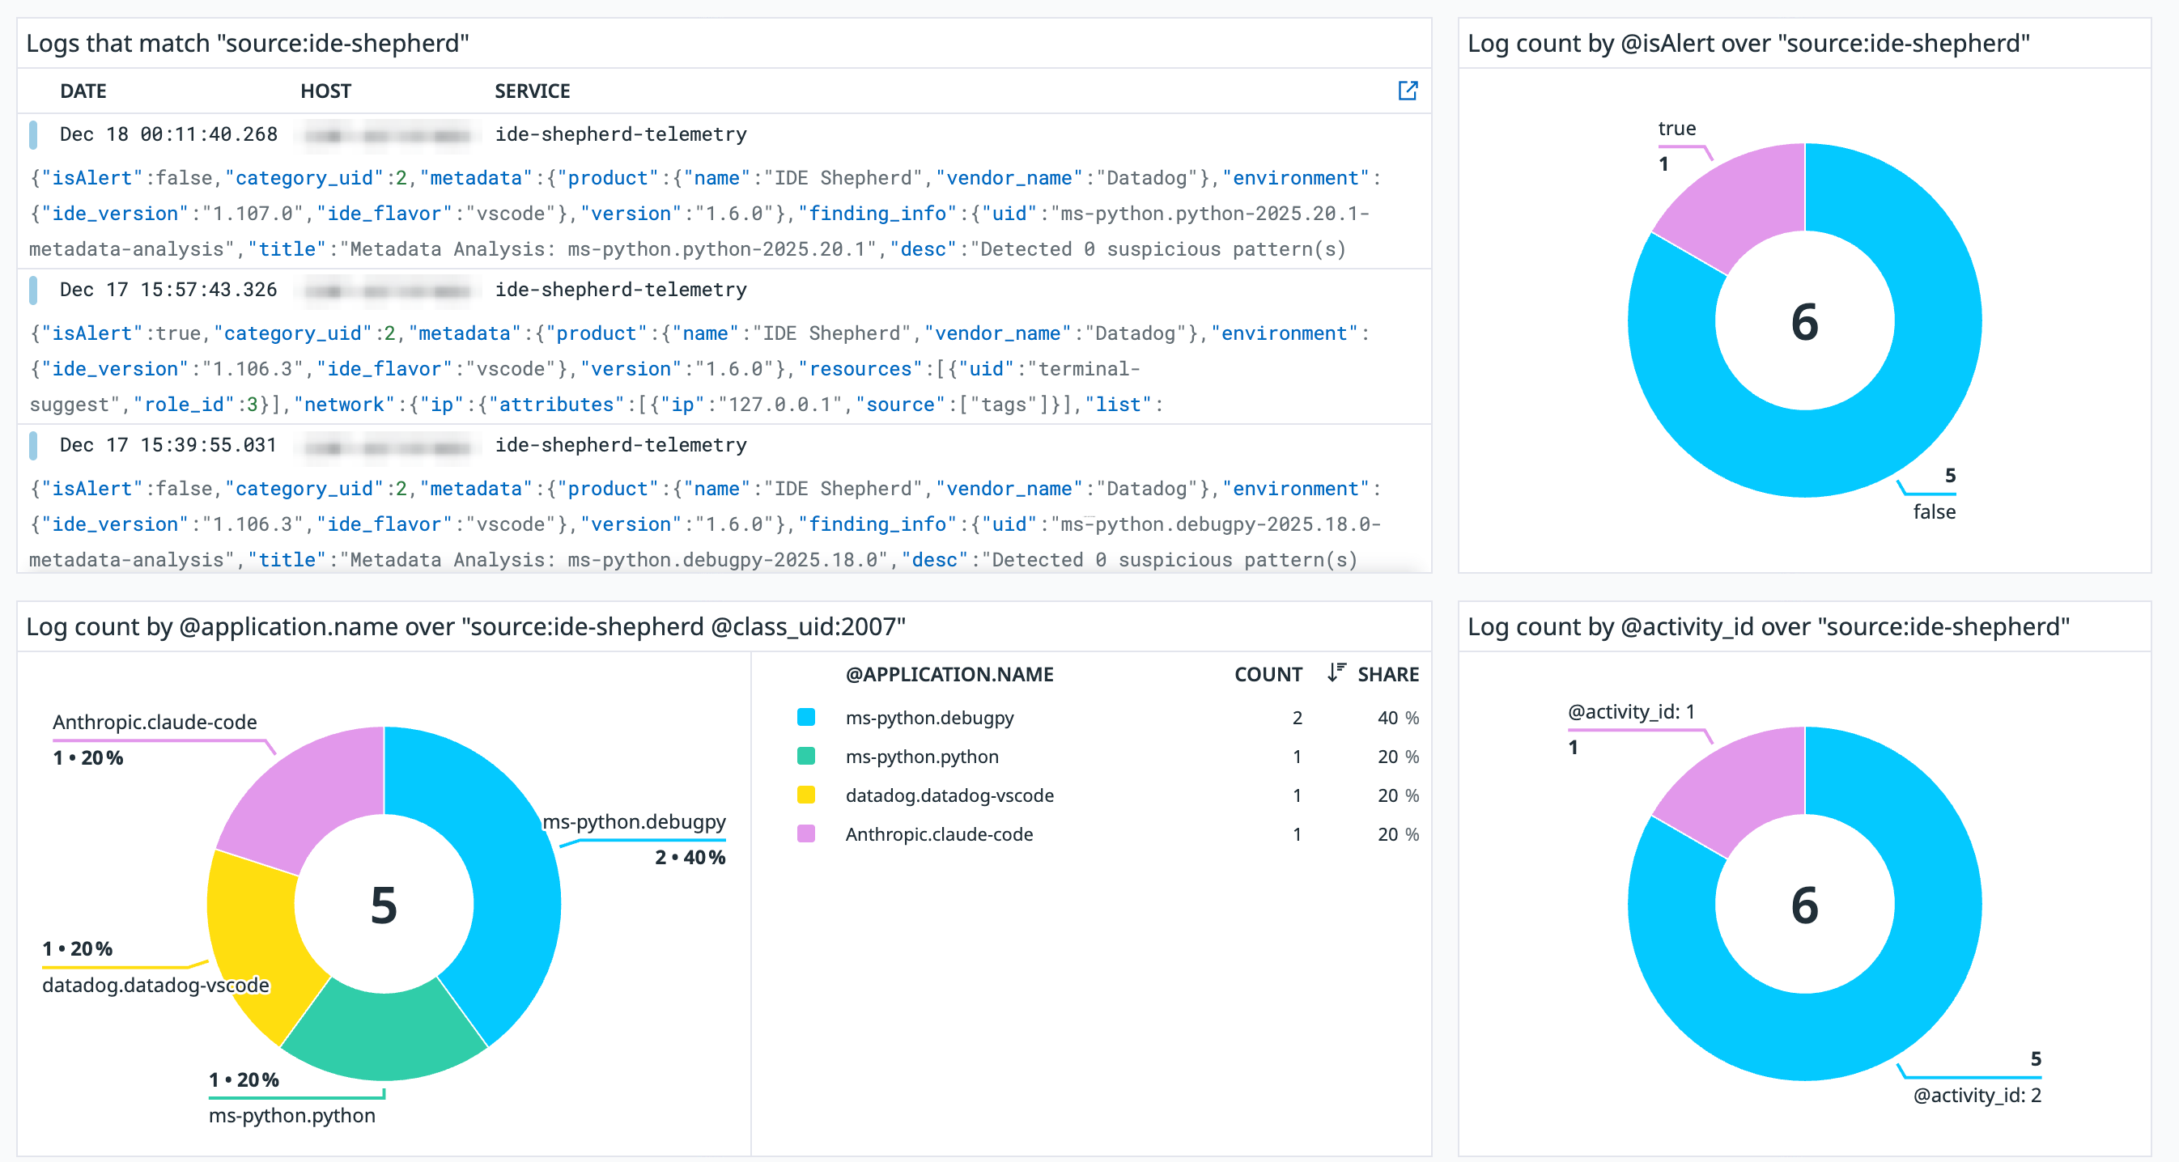The height and width of the screenshot is (1162, 2179).
Task: Select ms-python.debugpy row in table
Action: [1107, 717]
